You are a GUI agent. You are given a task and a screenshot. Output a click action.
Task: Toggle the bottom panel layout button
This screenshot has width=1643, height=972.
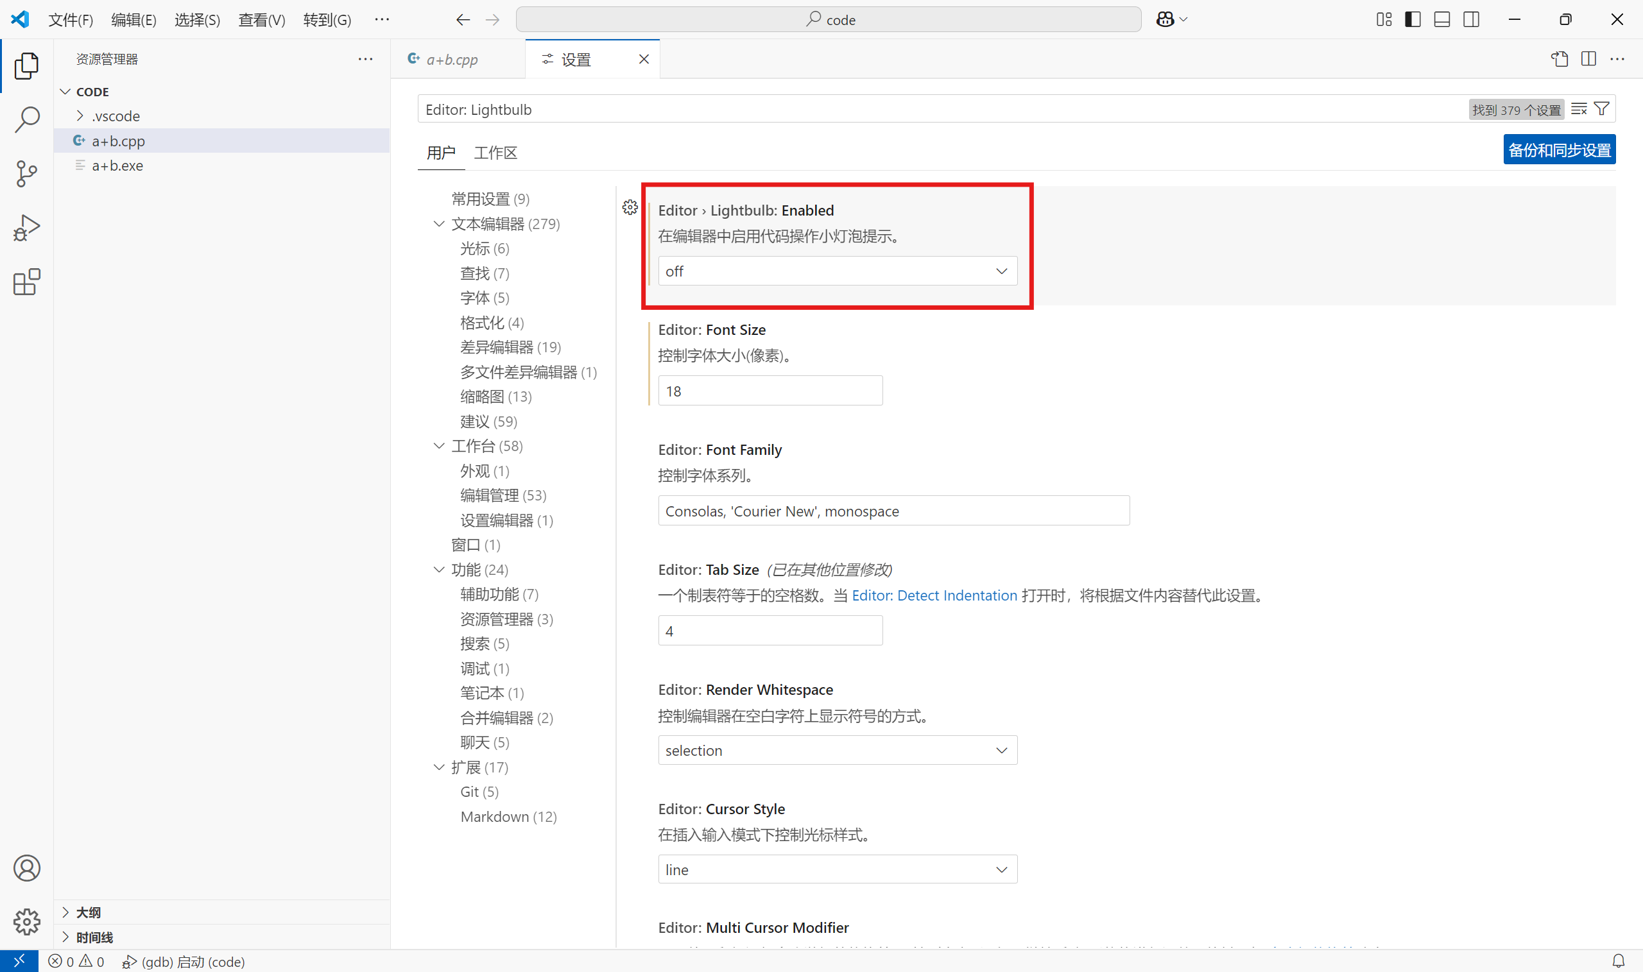(x=1441, y=20)
